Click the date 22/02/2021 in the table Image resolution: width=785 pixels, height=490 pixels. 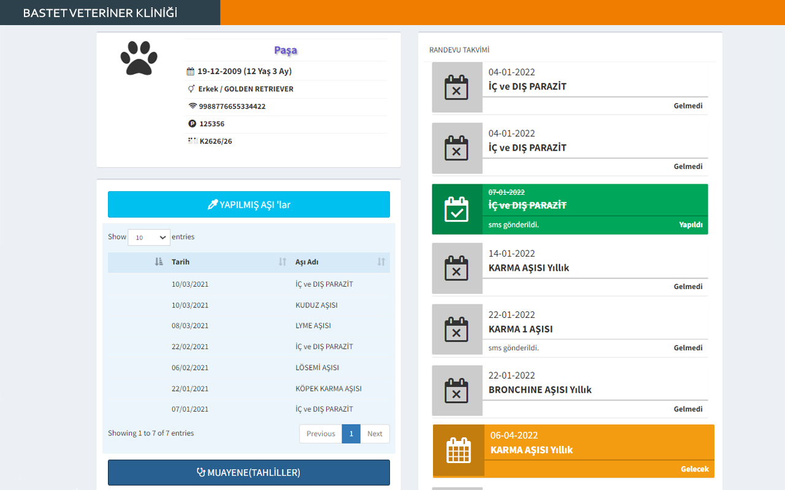point(190,347)
